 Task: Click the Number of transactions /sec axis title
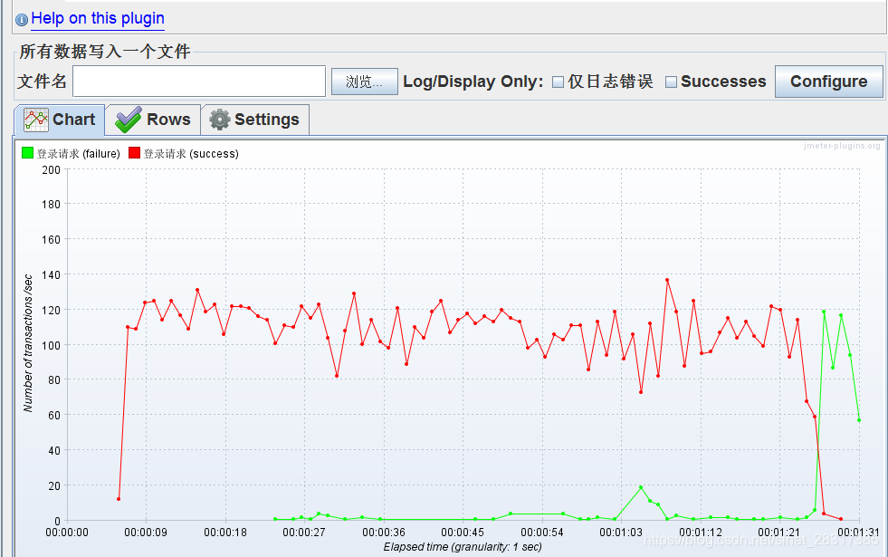(28, 343)
